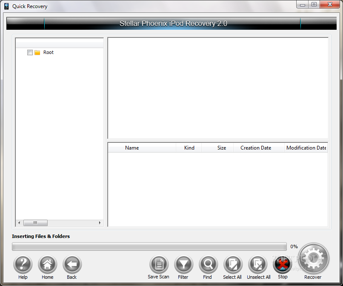Click the Unselect All icon
The image size is (343, 286).
pos(258,265)
